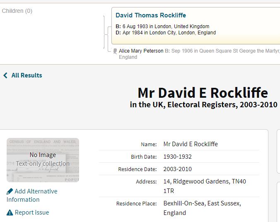Click the Mr David E Rockliffe page heading
This screenshot has width=280, height=222.
click(203, 92)
